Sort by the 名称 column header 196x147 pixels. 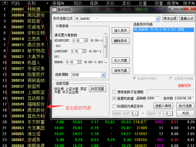pyautogui.click(x=32, y=3)
